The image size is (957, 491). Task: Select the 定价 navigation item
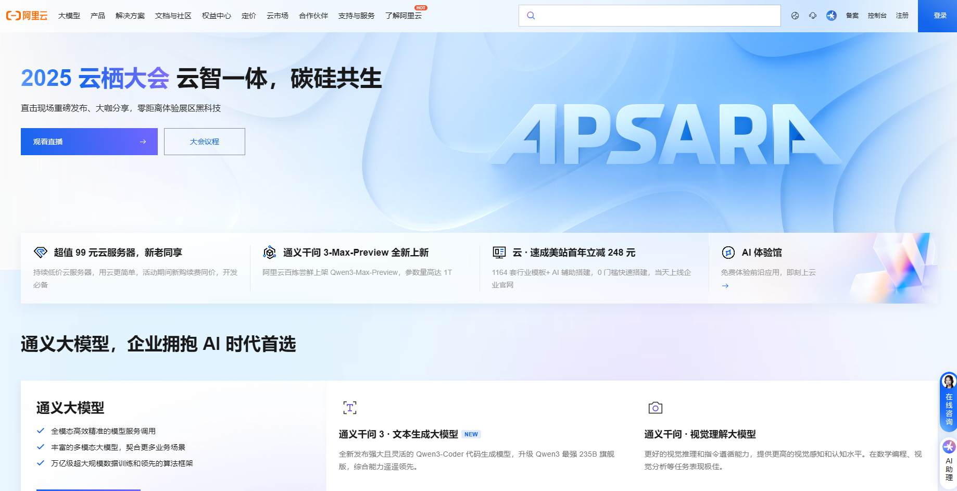point(248,16)
